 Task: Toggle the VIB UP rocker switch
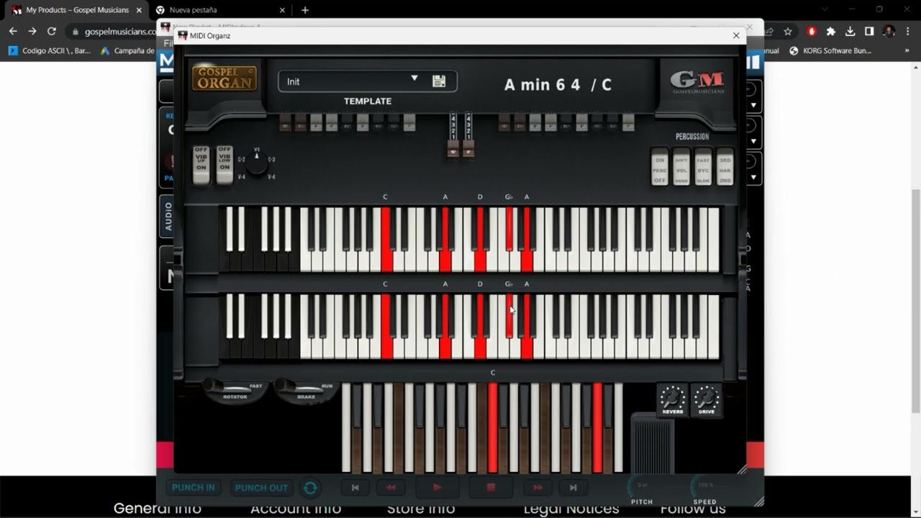(x=201, y=165)
